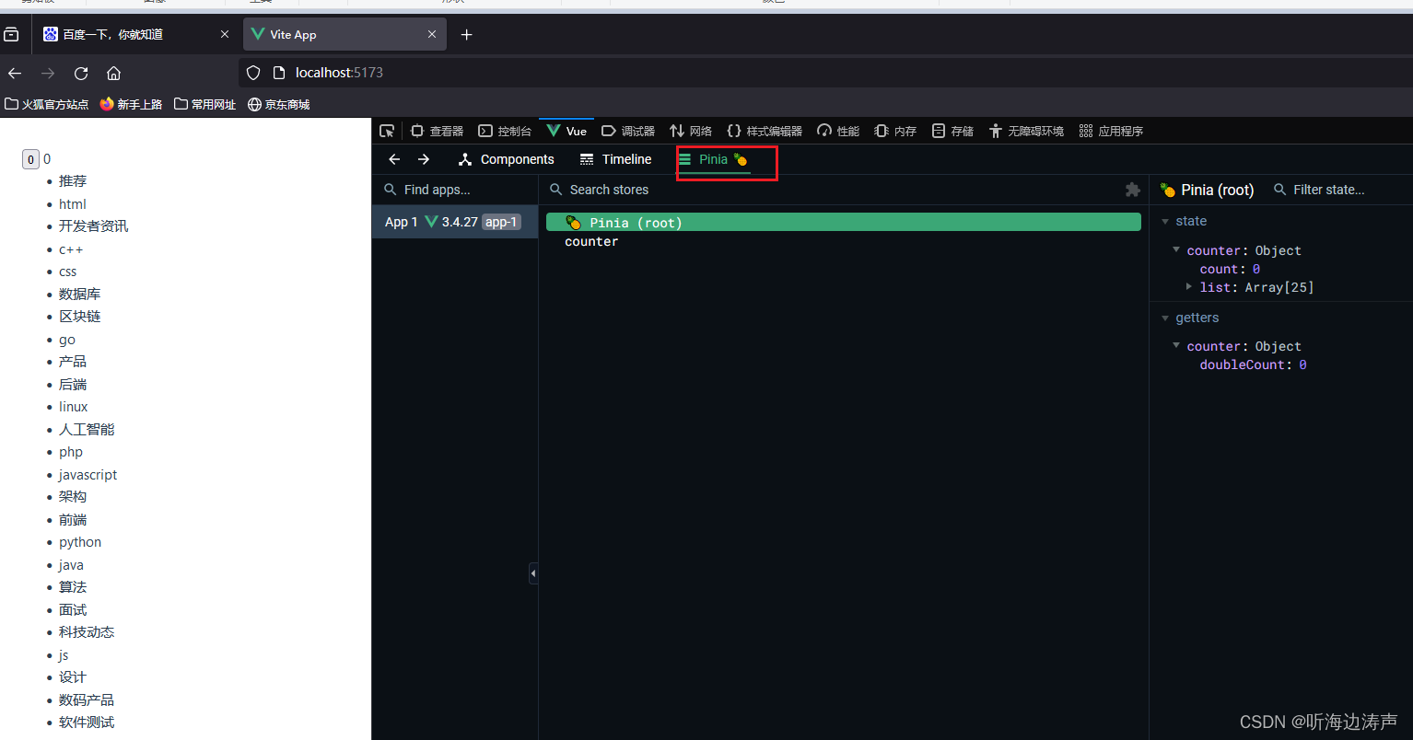The image size is (1413, 740).
Task: Click the browser Back button
Action: (x=15, y=73)
